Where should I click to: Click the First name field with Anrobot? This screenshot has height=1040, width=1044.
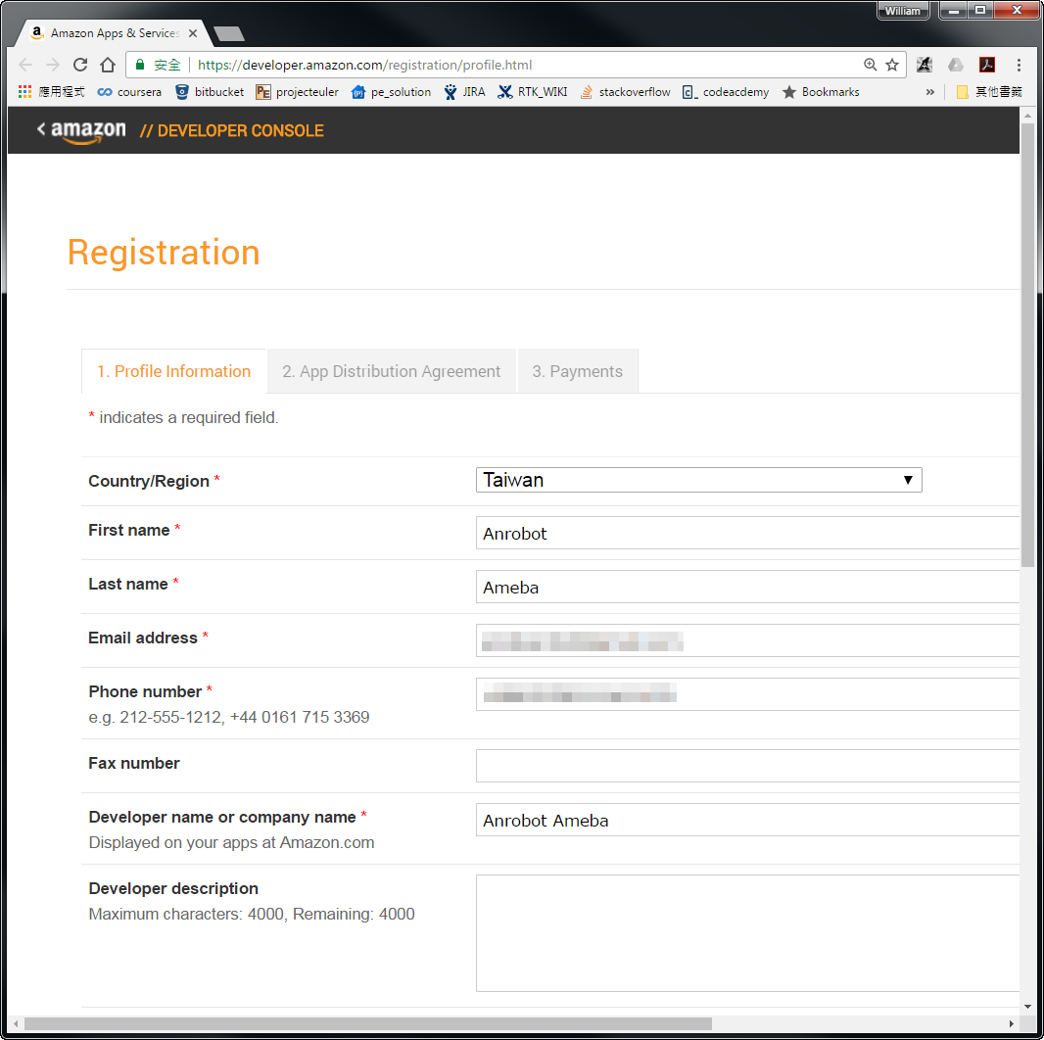(747, 533)
